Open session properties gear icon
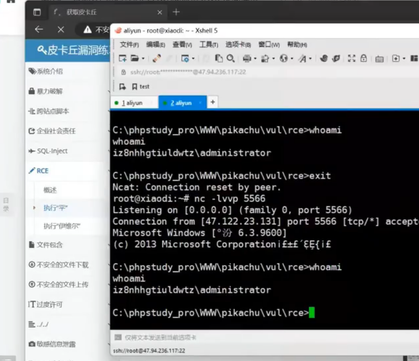Image resolution: width=419 pixels, height=361 pixels. [185, 59]
